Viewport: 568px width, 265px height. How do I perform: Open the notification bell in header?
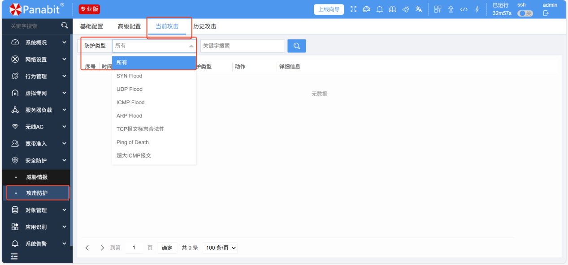coord(379,9)
